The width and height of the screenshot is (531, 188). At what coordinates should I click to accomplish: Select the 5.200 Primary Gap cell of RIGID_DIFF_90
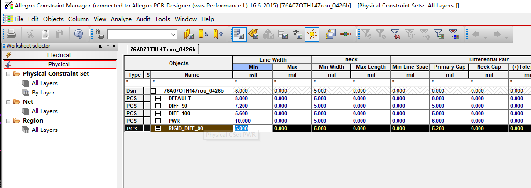(x=450, y=128)
